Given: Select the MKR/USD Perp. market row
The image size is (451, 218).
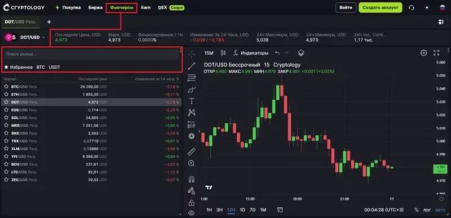Looking at the screenshot, I should (91, 125).
